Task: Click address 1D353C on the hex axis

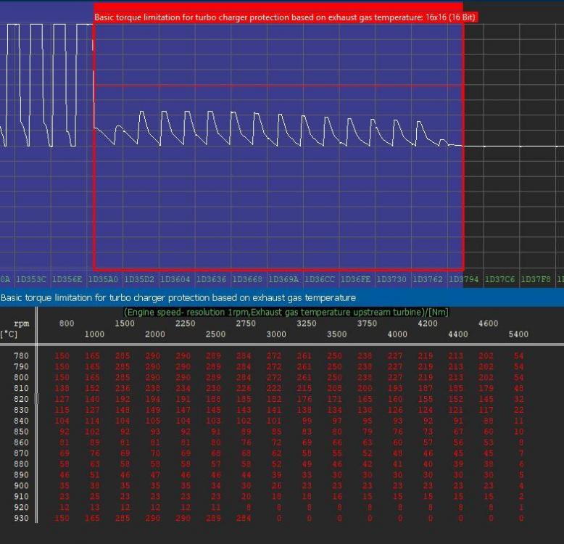Action: point(33,279)
